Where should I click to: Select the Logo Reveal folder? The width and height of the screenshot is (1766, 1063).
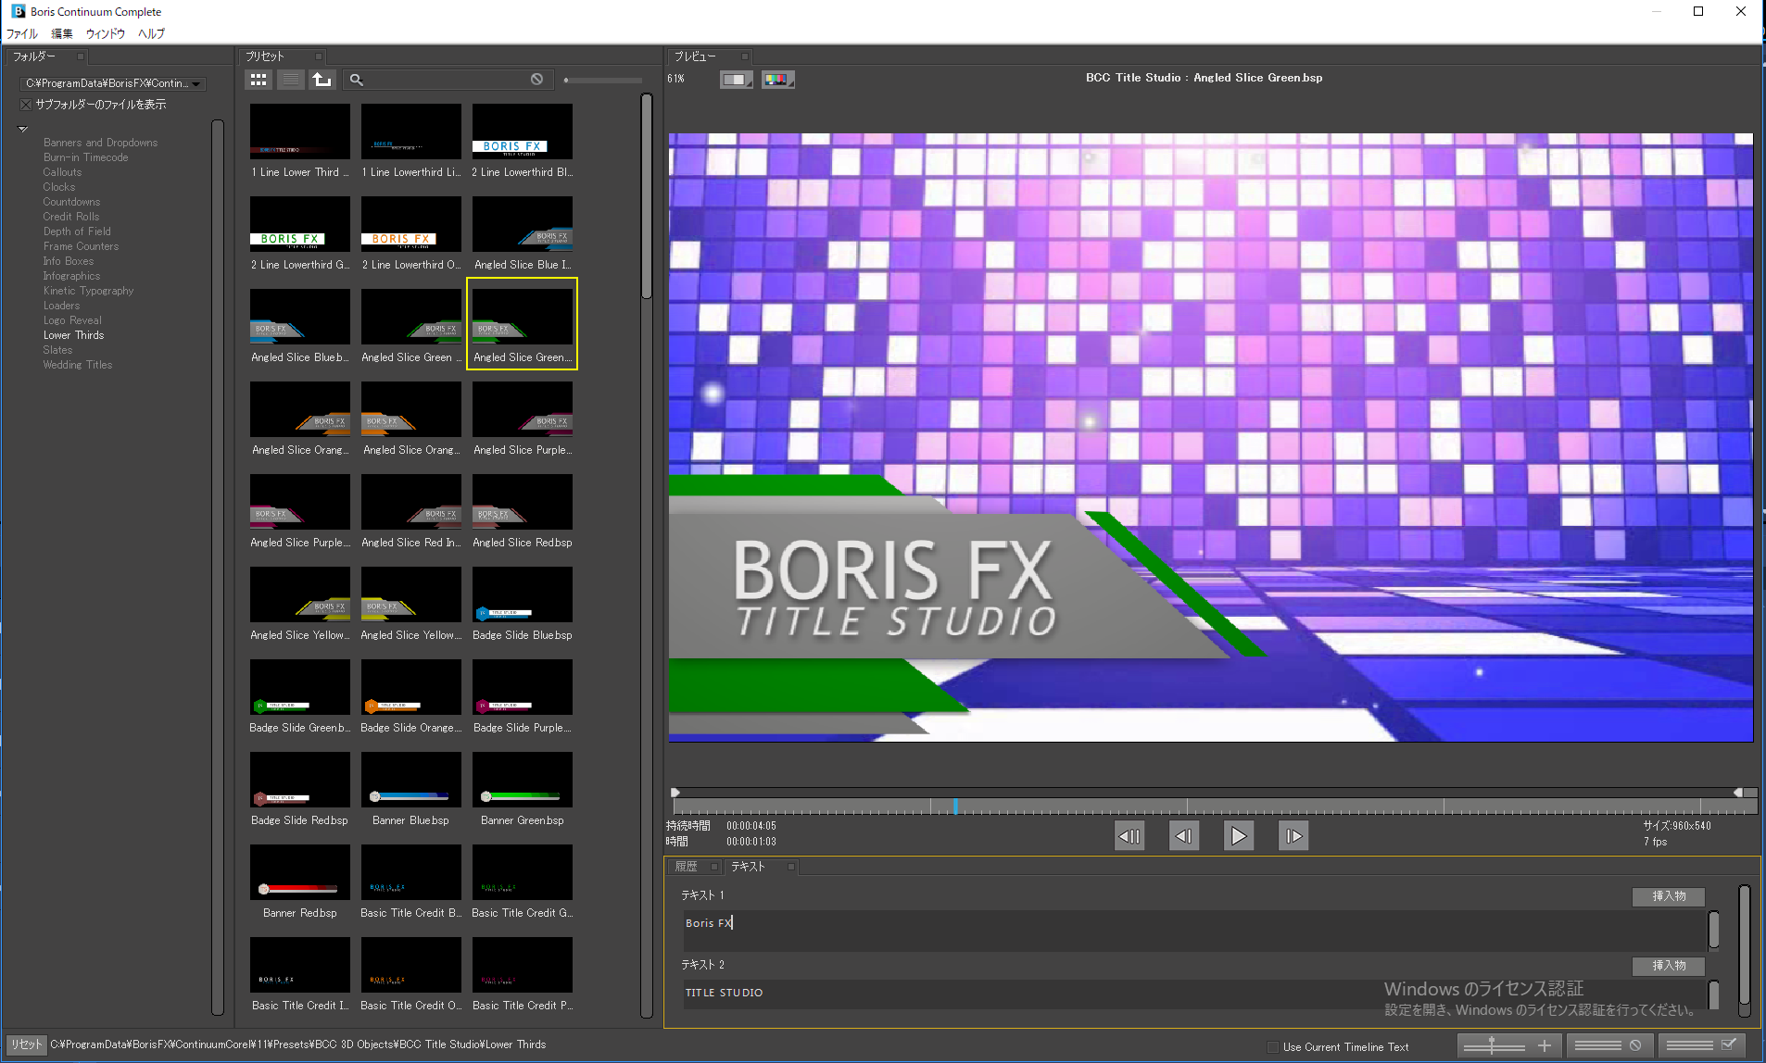pyautogui.click(x=72, y=320)
